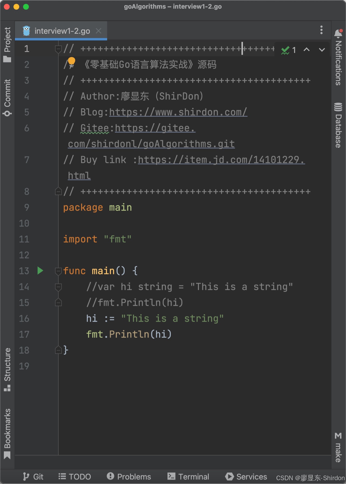Screen dimensions: 346x484
Task: Click the //var hi string comment on line 14
Action: click(x=189, y=287)
